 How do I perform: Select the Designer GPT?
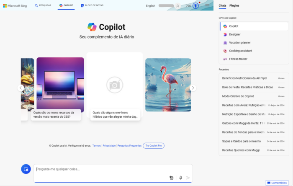pos(254,34)
